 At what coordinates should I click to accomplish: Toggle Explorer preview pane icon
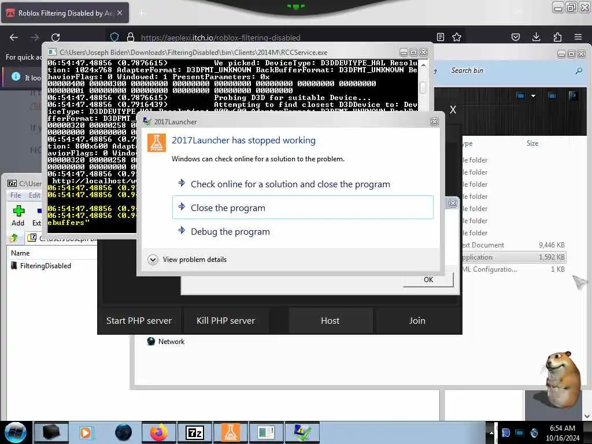pyautogui.click(x=552, y=96)
